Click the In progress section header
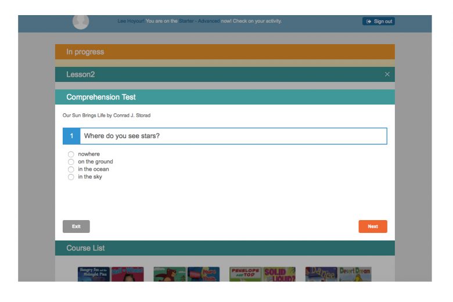 click(225, 52)
